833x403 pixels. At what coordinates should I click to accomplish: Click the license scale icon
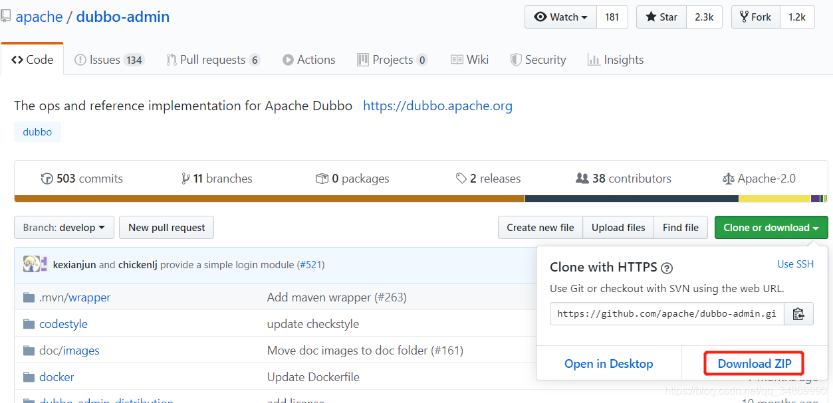[729, 179]
